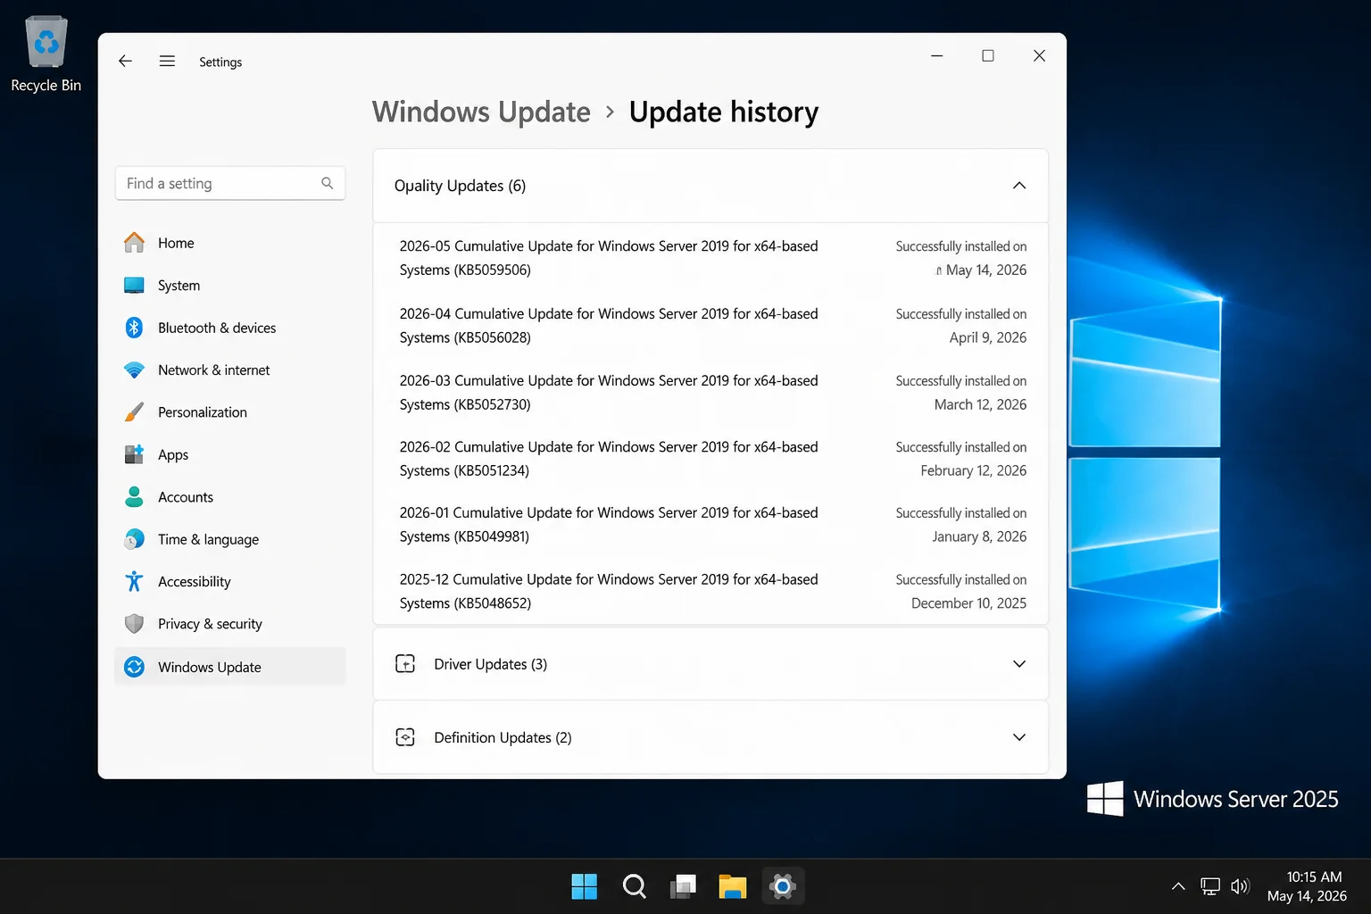Viewport: 1371px width, 914px height.
Task: Show hidden tray icons chevron
Action: (x=1178, y=886)
